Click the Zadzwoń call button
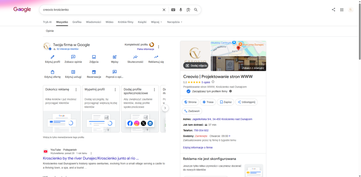The image size is (361, 177). [x=192, y=111]
